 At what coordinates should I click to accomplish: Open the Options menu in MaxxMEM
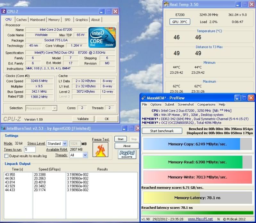click(x=156, y=104)
